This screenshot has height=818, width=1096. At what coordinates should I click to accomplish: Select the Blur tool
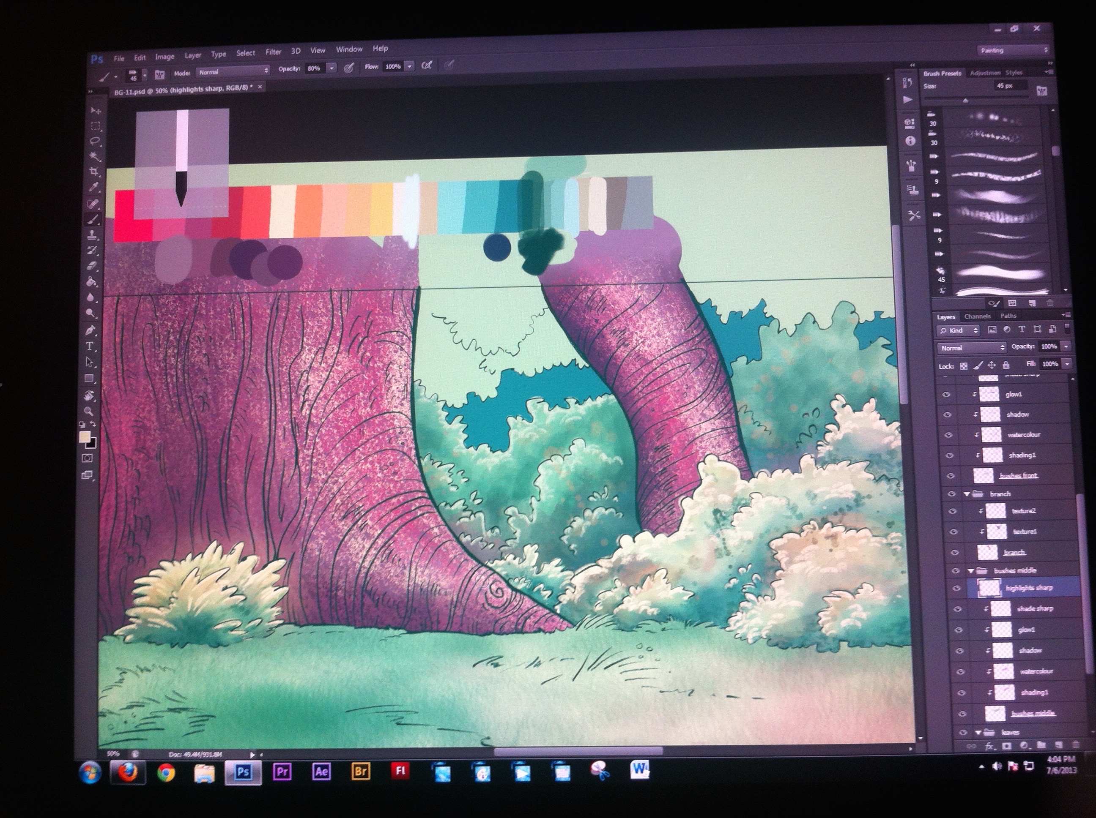(x=90, y=297)
